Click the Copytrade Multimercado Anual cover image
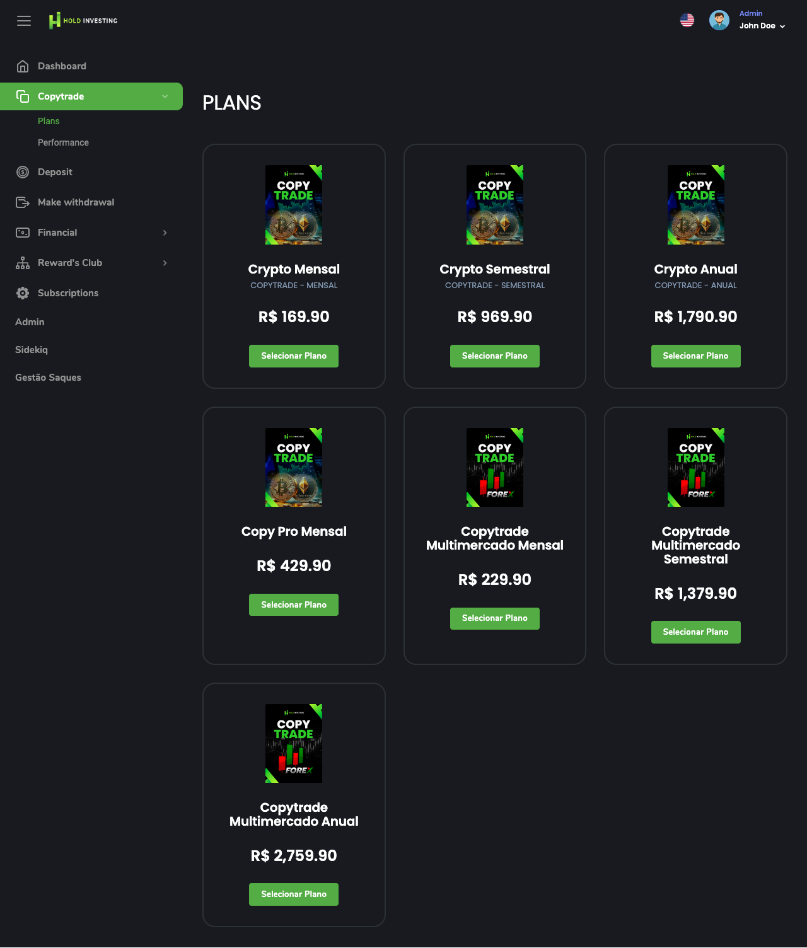The height and width of the screenshot is (948, 807). point(294,743)
